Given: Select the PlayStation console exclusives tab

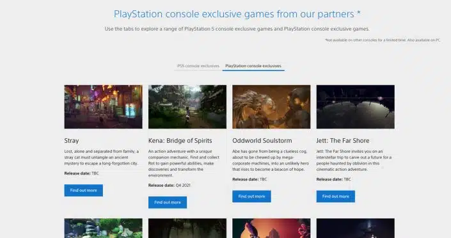Looking at the screenshot, I should tap(253, 66).
